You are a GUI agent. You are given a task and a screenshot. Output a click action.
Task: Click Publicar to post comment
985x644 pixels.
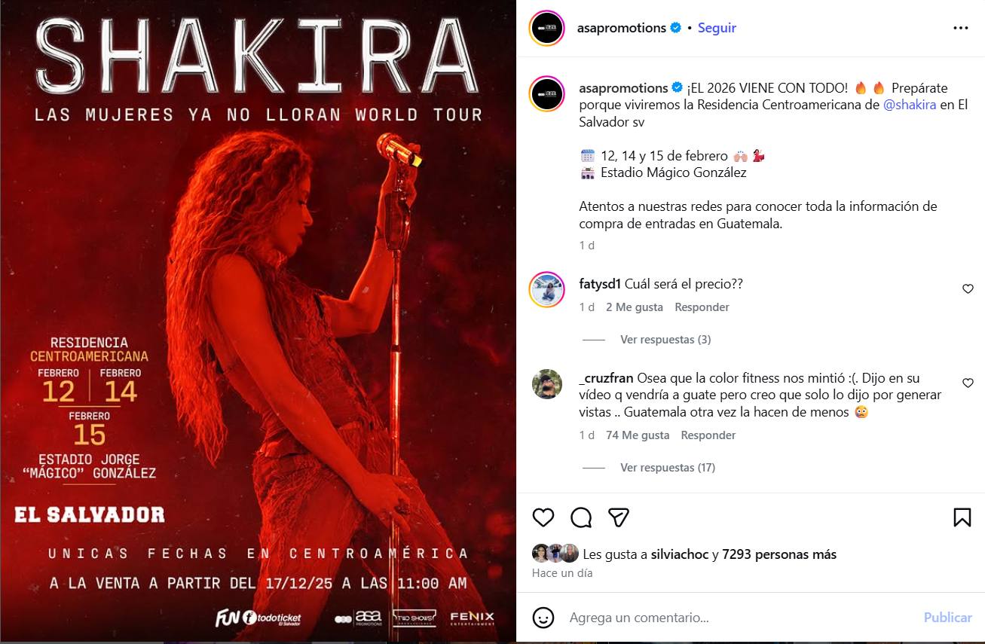(x=948, y=618)
